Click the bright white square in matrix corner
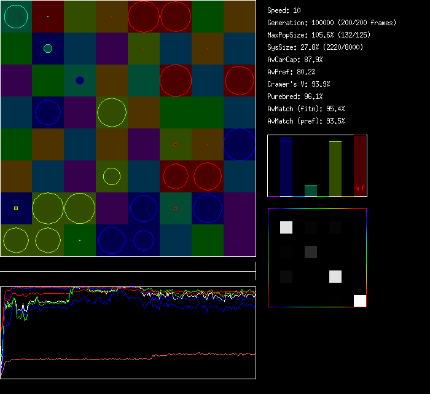 coord(360,301)
